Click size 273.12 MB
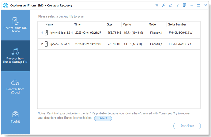 114,44
